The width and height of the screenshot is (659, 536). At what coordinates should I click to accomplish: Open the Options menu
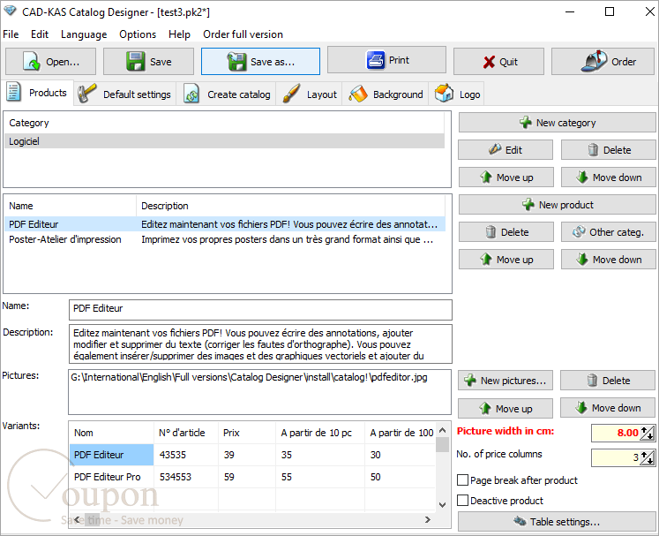pos(138,34)
